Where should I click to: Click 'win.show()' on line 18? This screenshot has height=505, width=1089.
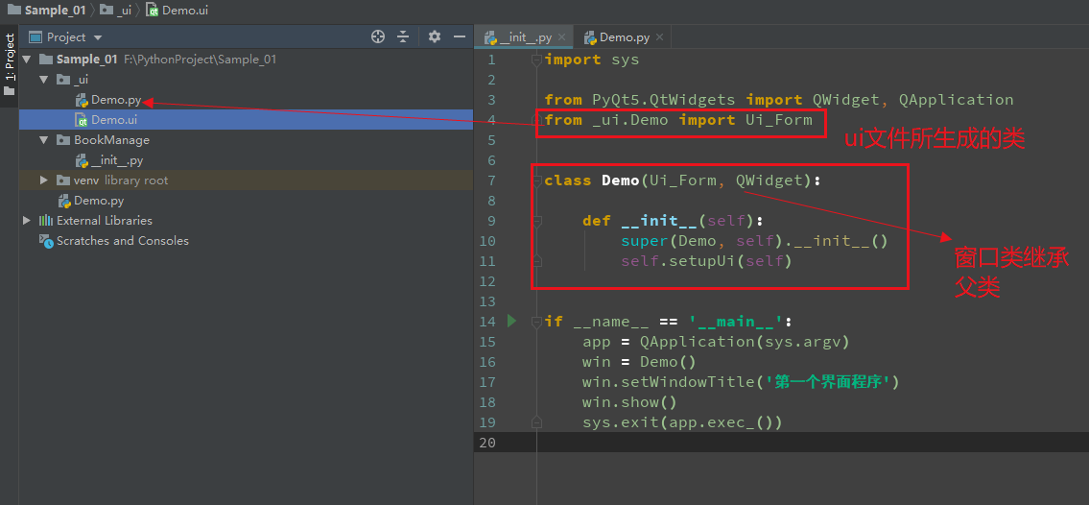pyautogui.click(x=629, y=402)
